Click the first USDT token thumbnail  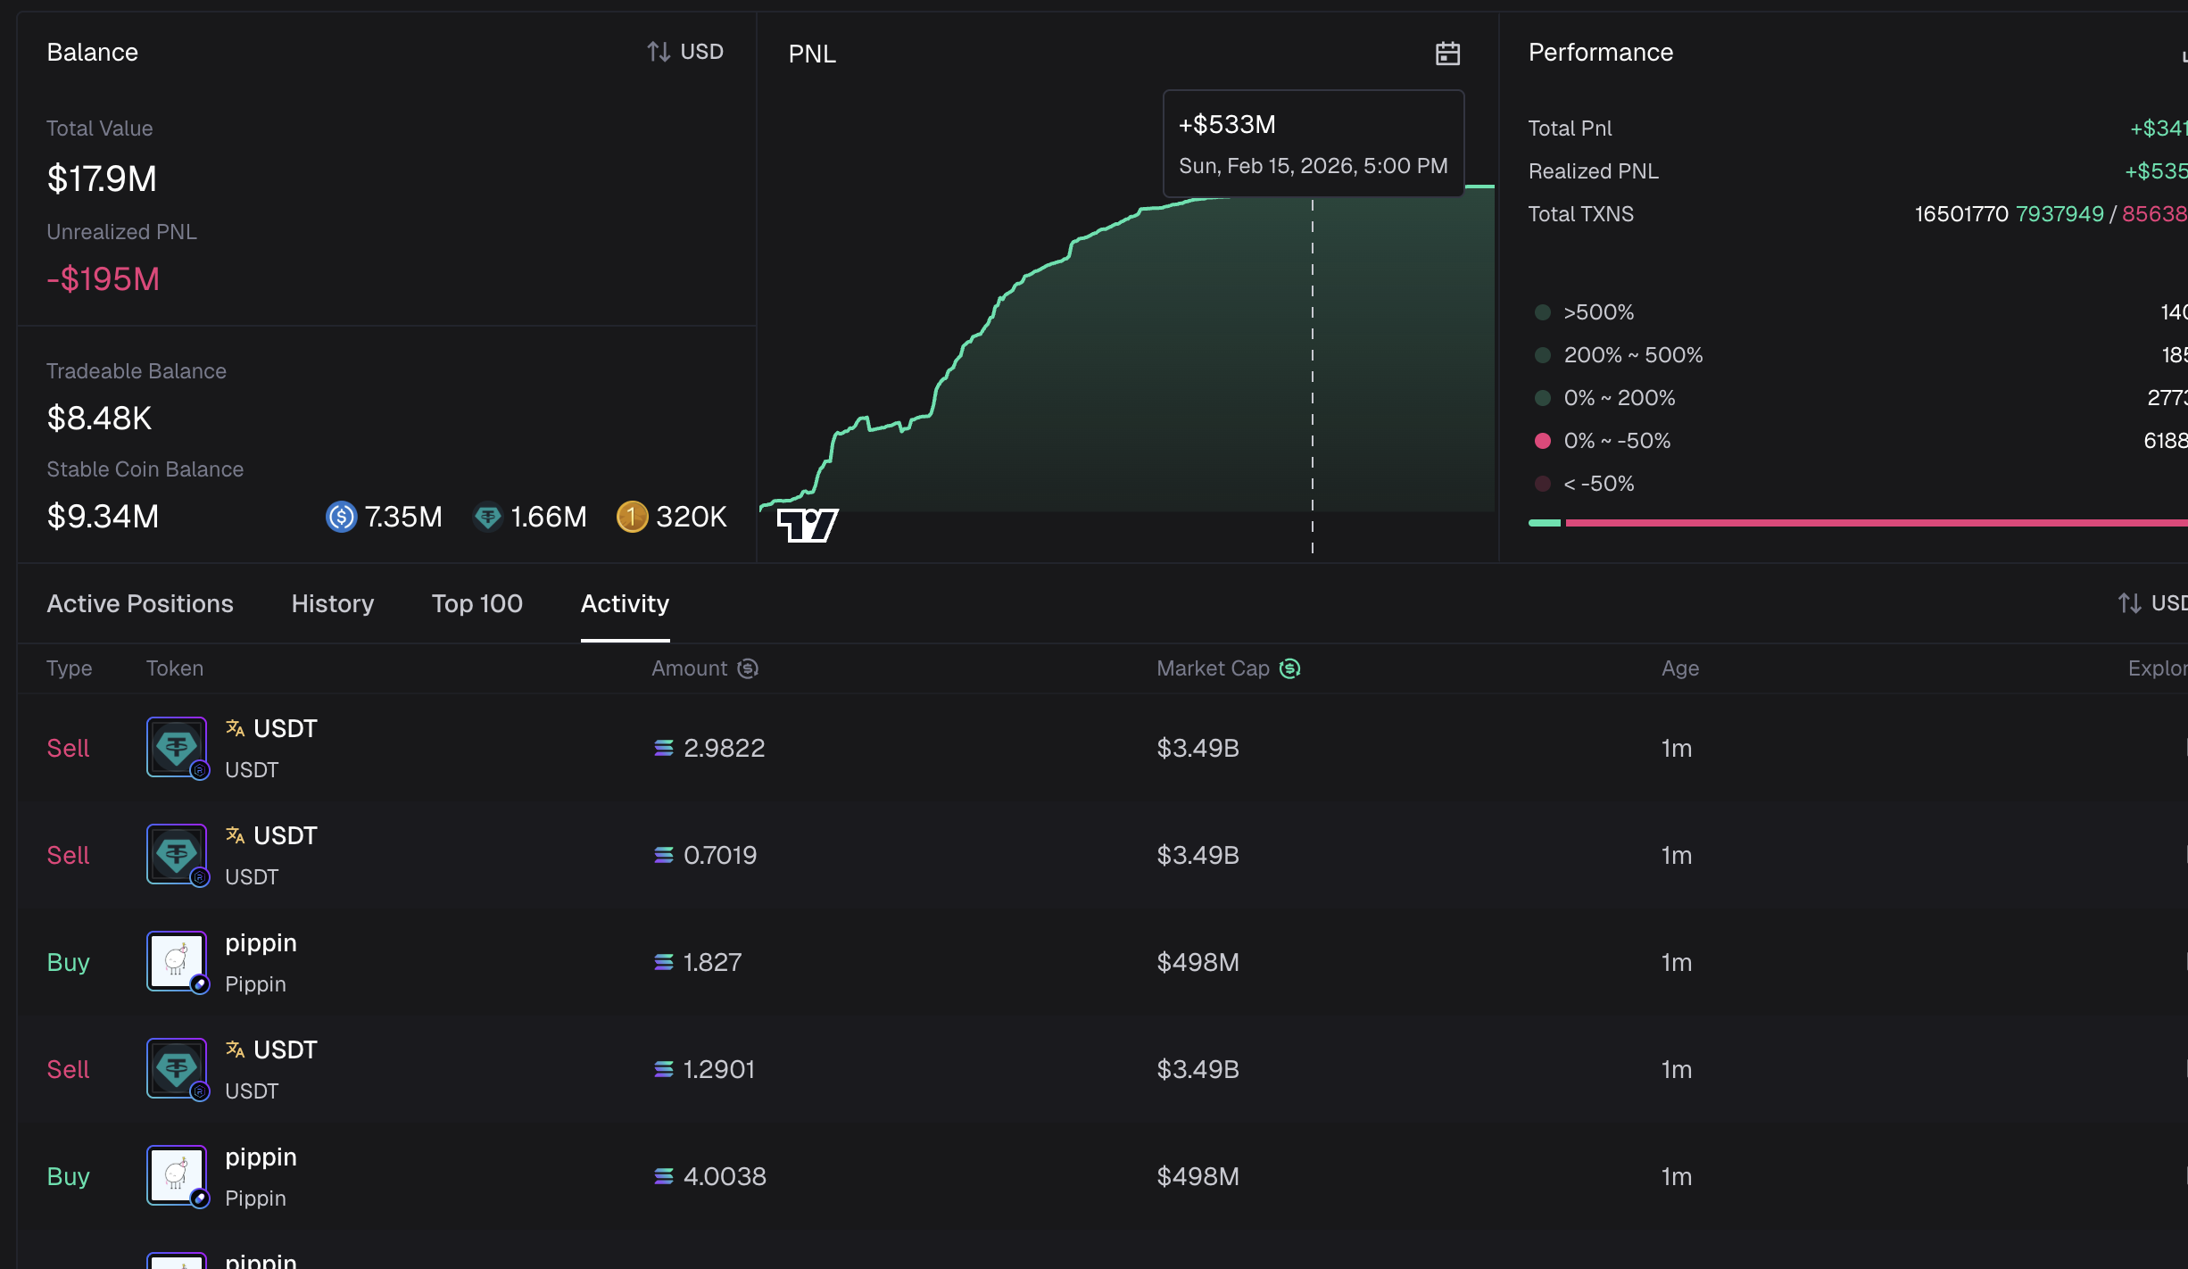pyautogui.click(x=177, y=748)
